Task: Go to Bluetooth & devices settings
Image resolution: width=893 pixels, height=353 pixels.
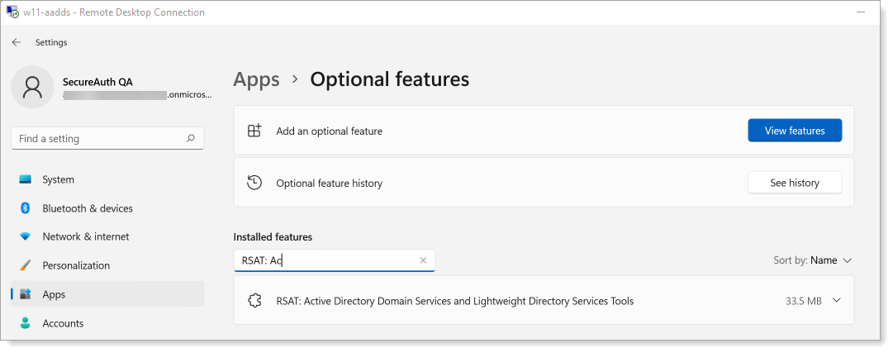Action: click(87, 208)
